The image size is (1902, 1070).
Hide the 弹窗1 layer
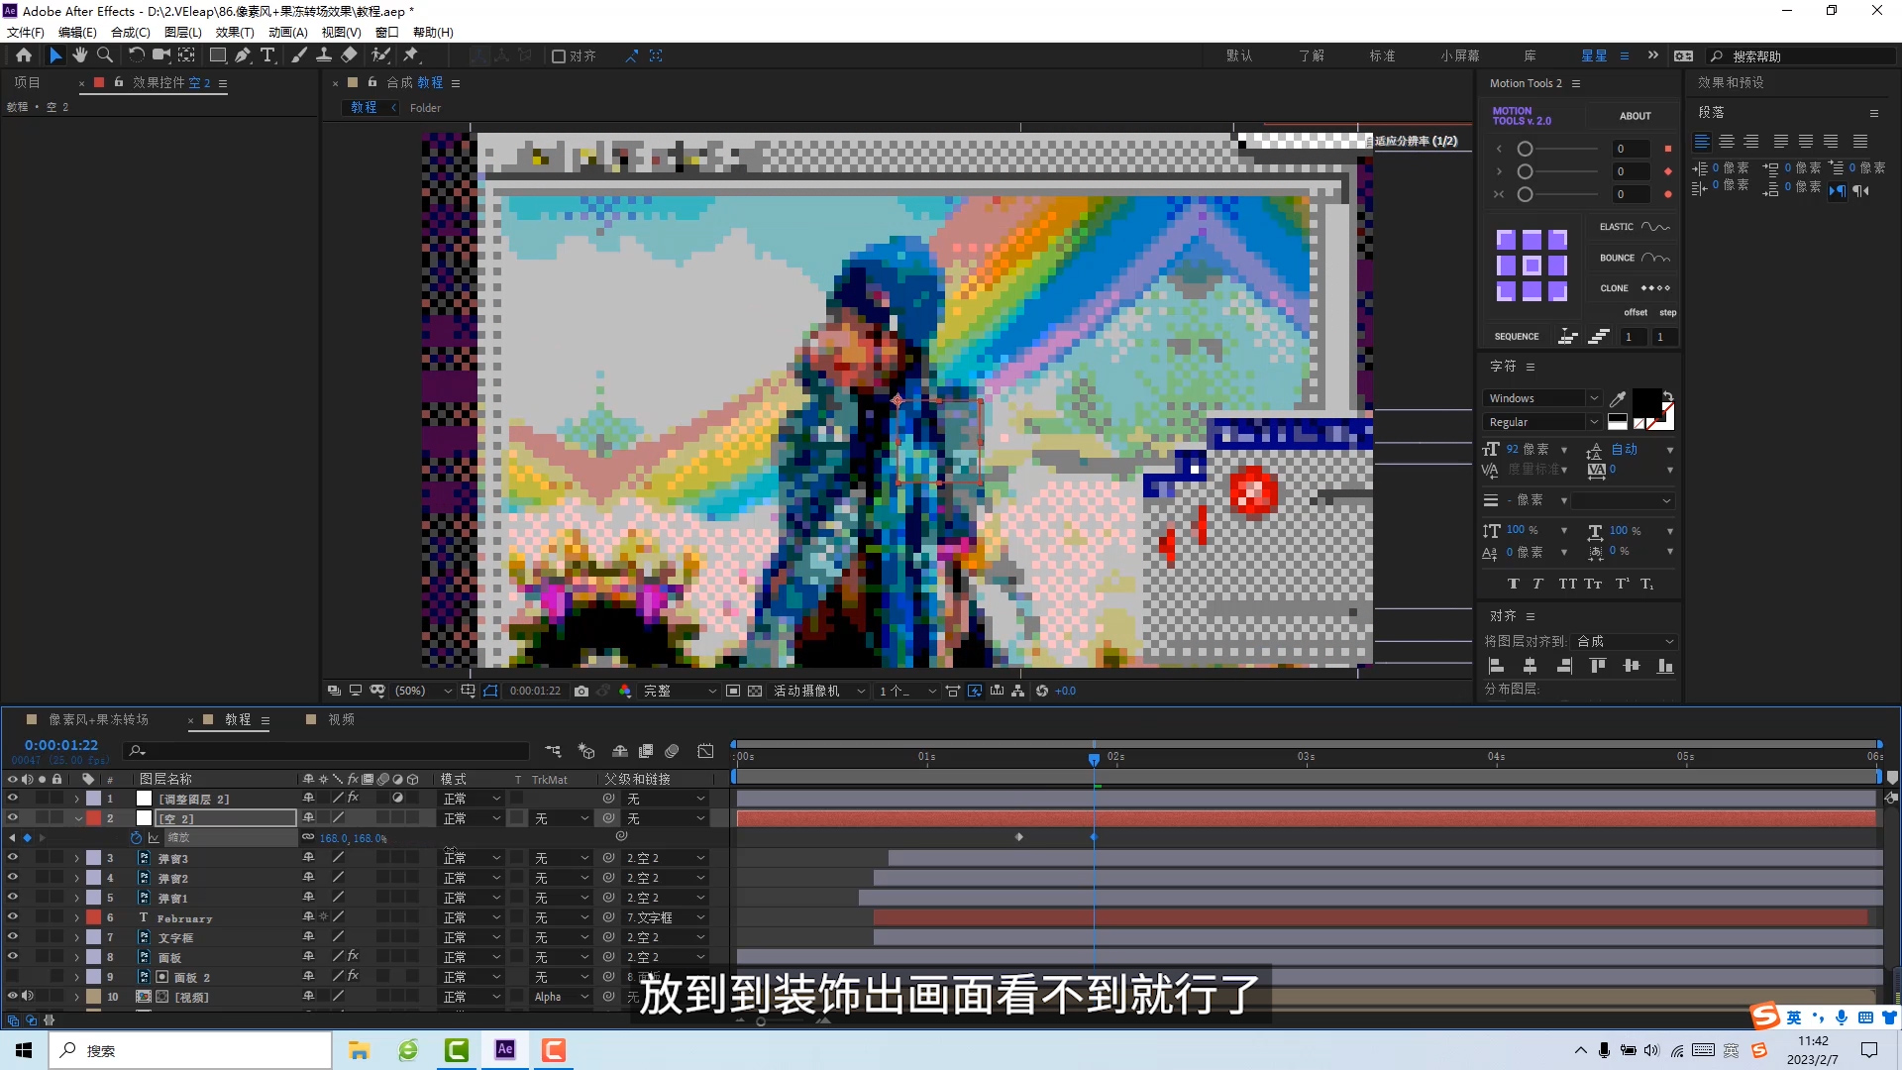[x=12, y=898]
